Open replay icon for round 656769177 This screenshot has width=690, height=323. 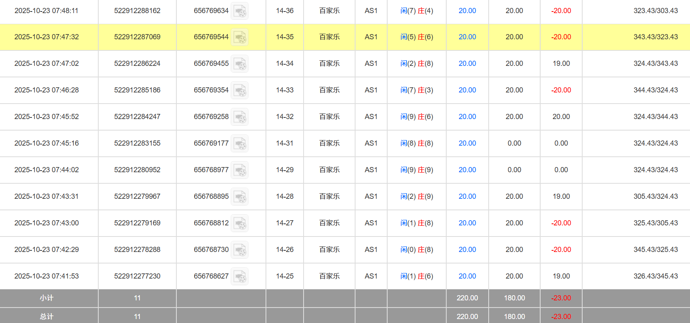[x=239, y=144]
